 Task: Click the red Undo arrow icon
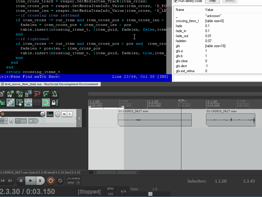tap(37, 94)
